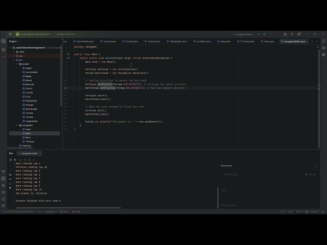Collapse the racegame package folder
The height and width of the screenshot is (245, 327).
[x=17, y=125]
